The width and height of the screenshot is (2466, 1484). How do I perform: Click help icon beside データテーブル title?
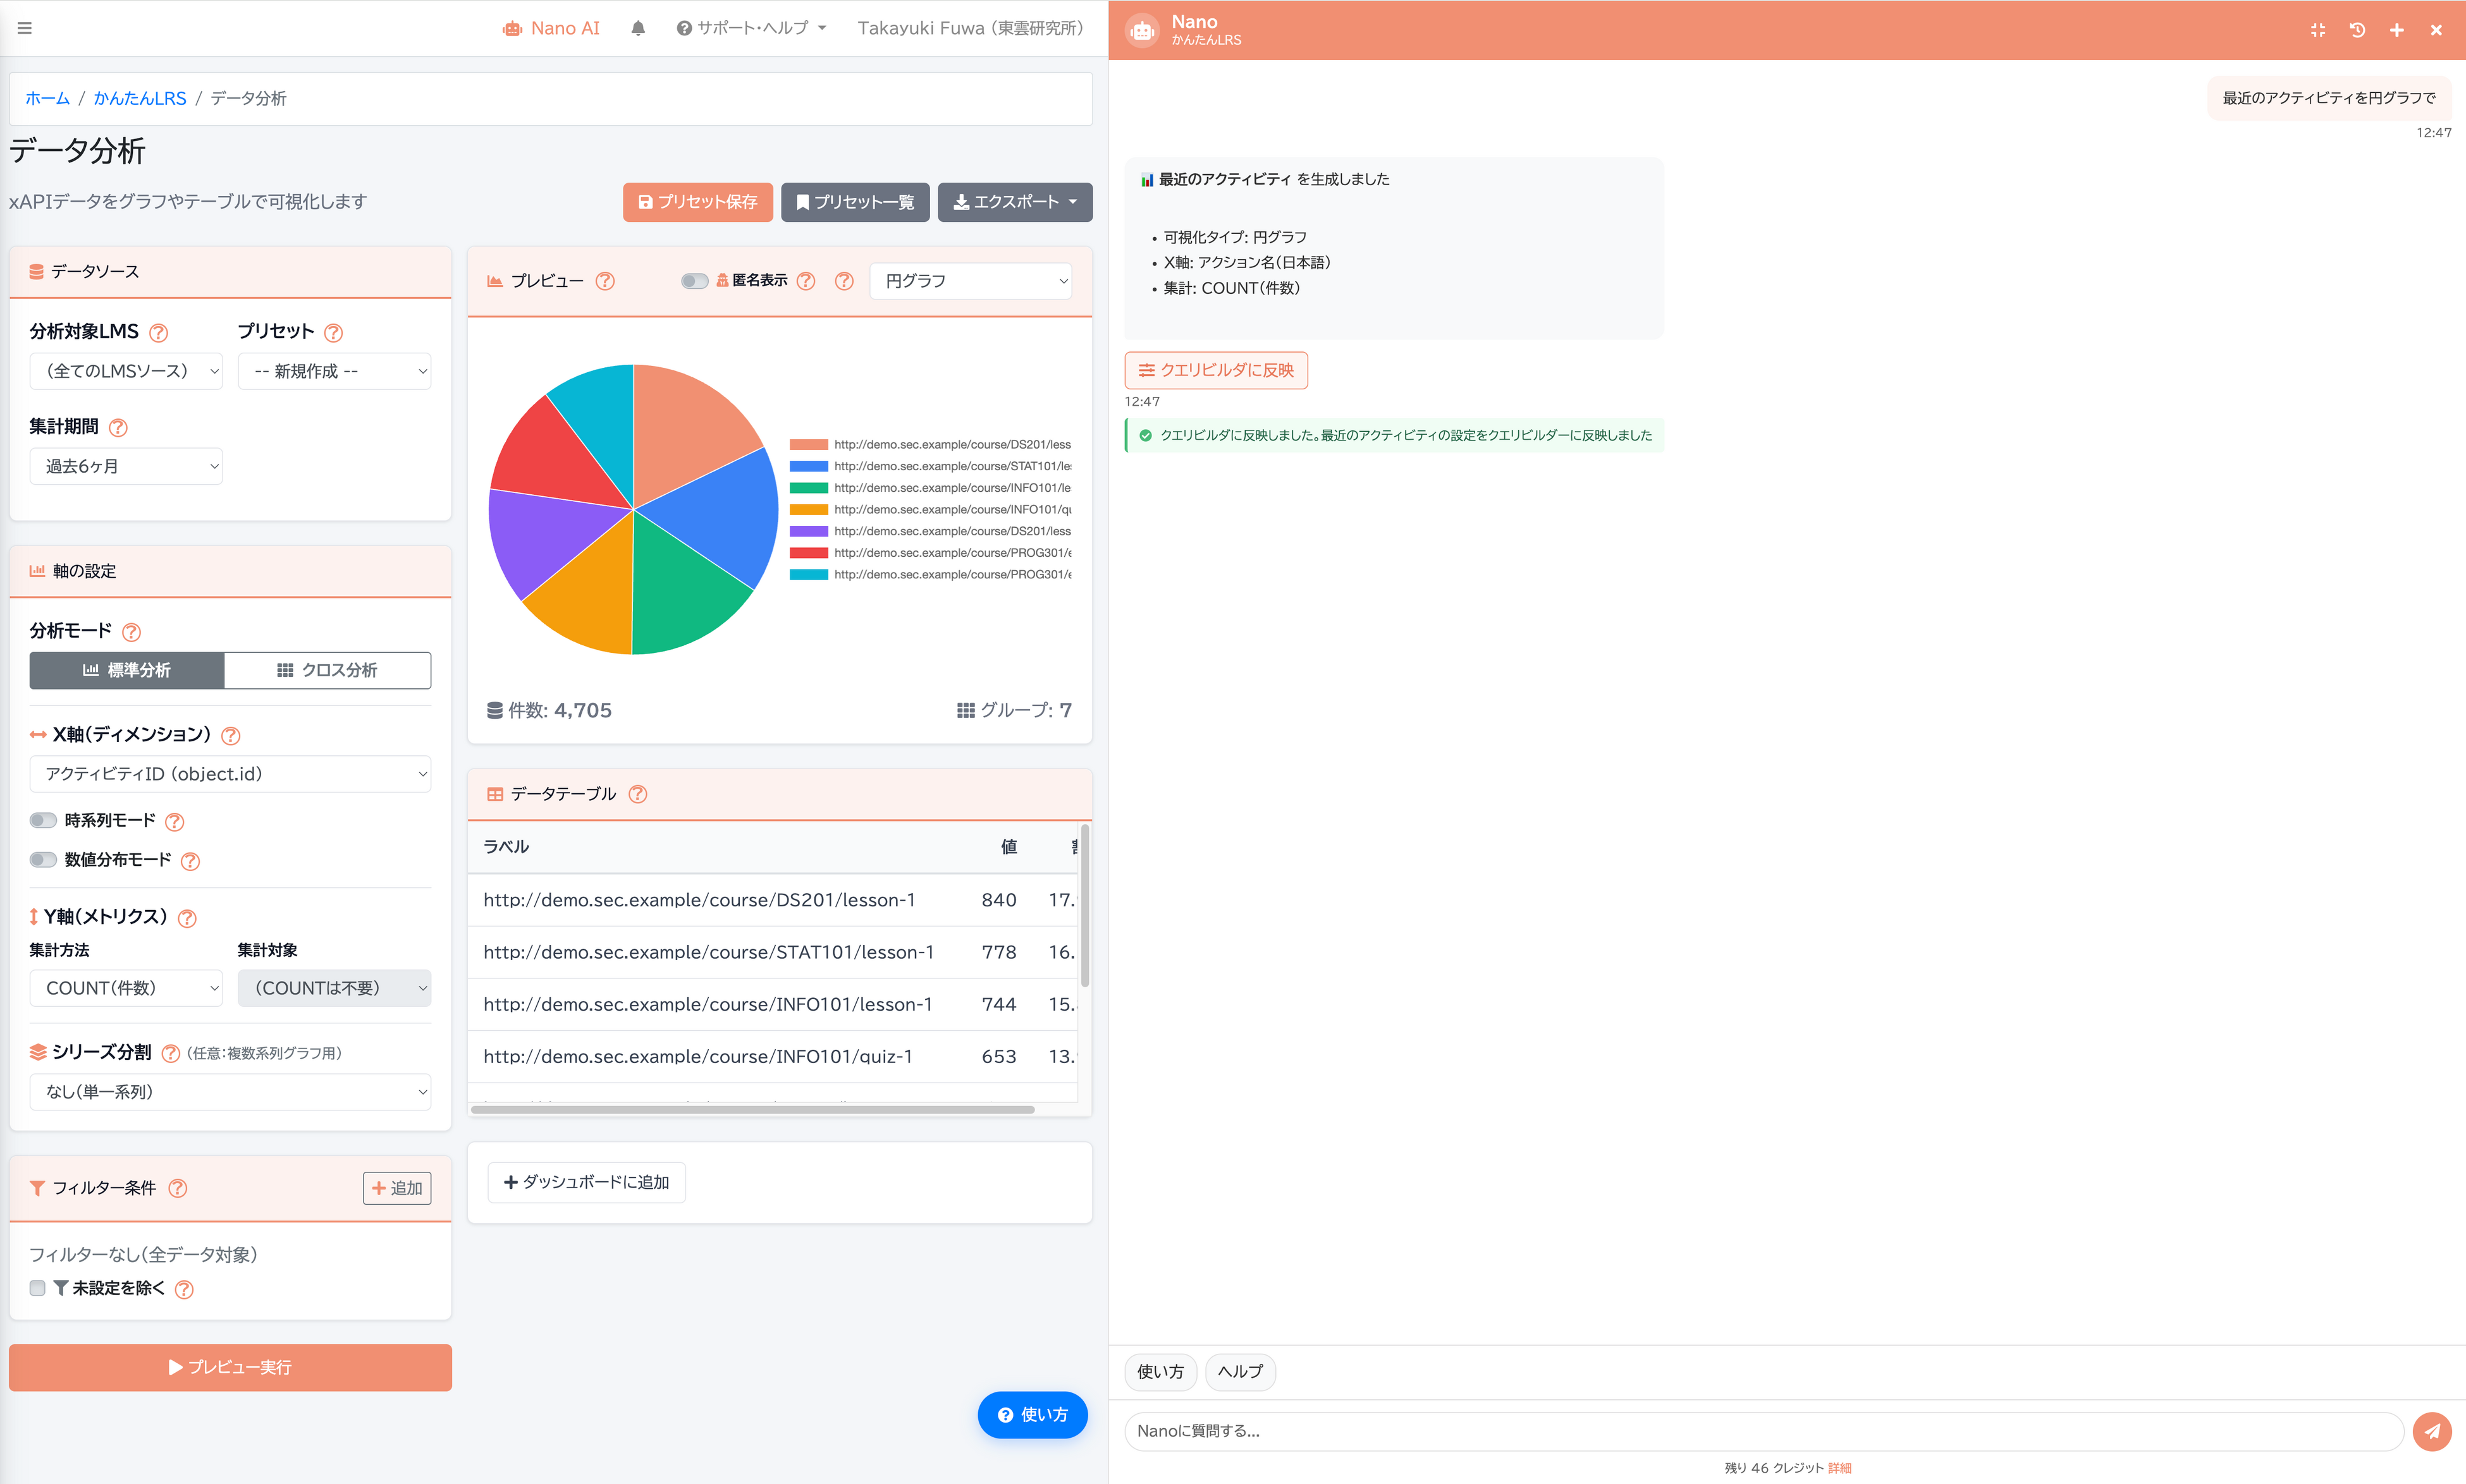pyautogui.click(x=637, y=794)
